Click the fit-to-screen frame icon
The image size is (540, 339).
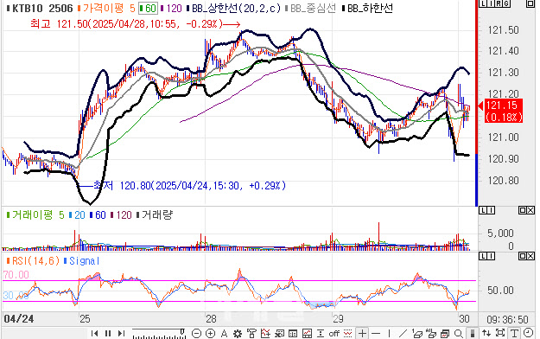pyautogui.click(x=500, y=334)
